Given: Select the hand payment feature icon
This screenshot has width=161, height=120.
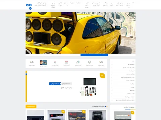Looking at the screenshot, I should [78, 62].
